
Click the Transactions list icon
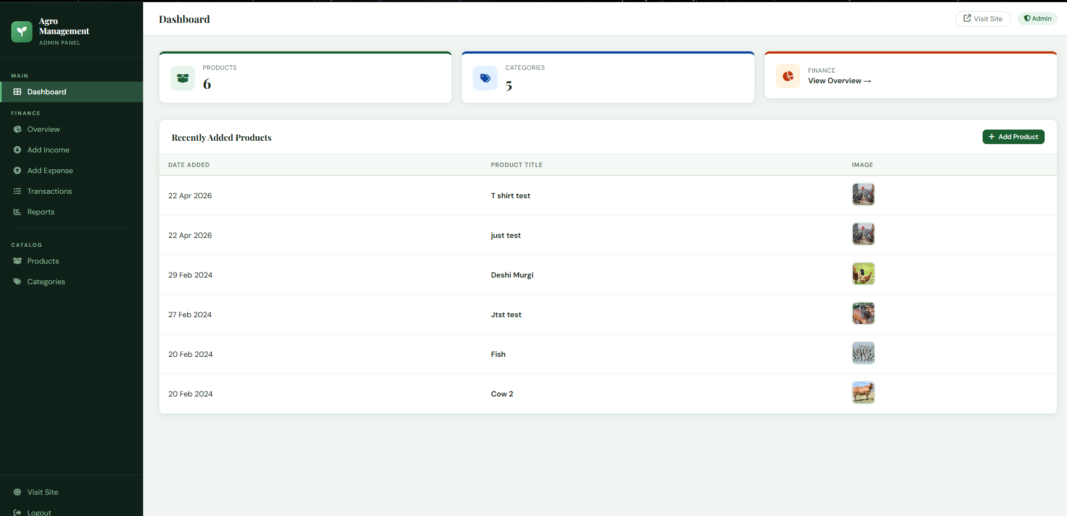pyautogui.click(x=17, y=191)
